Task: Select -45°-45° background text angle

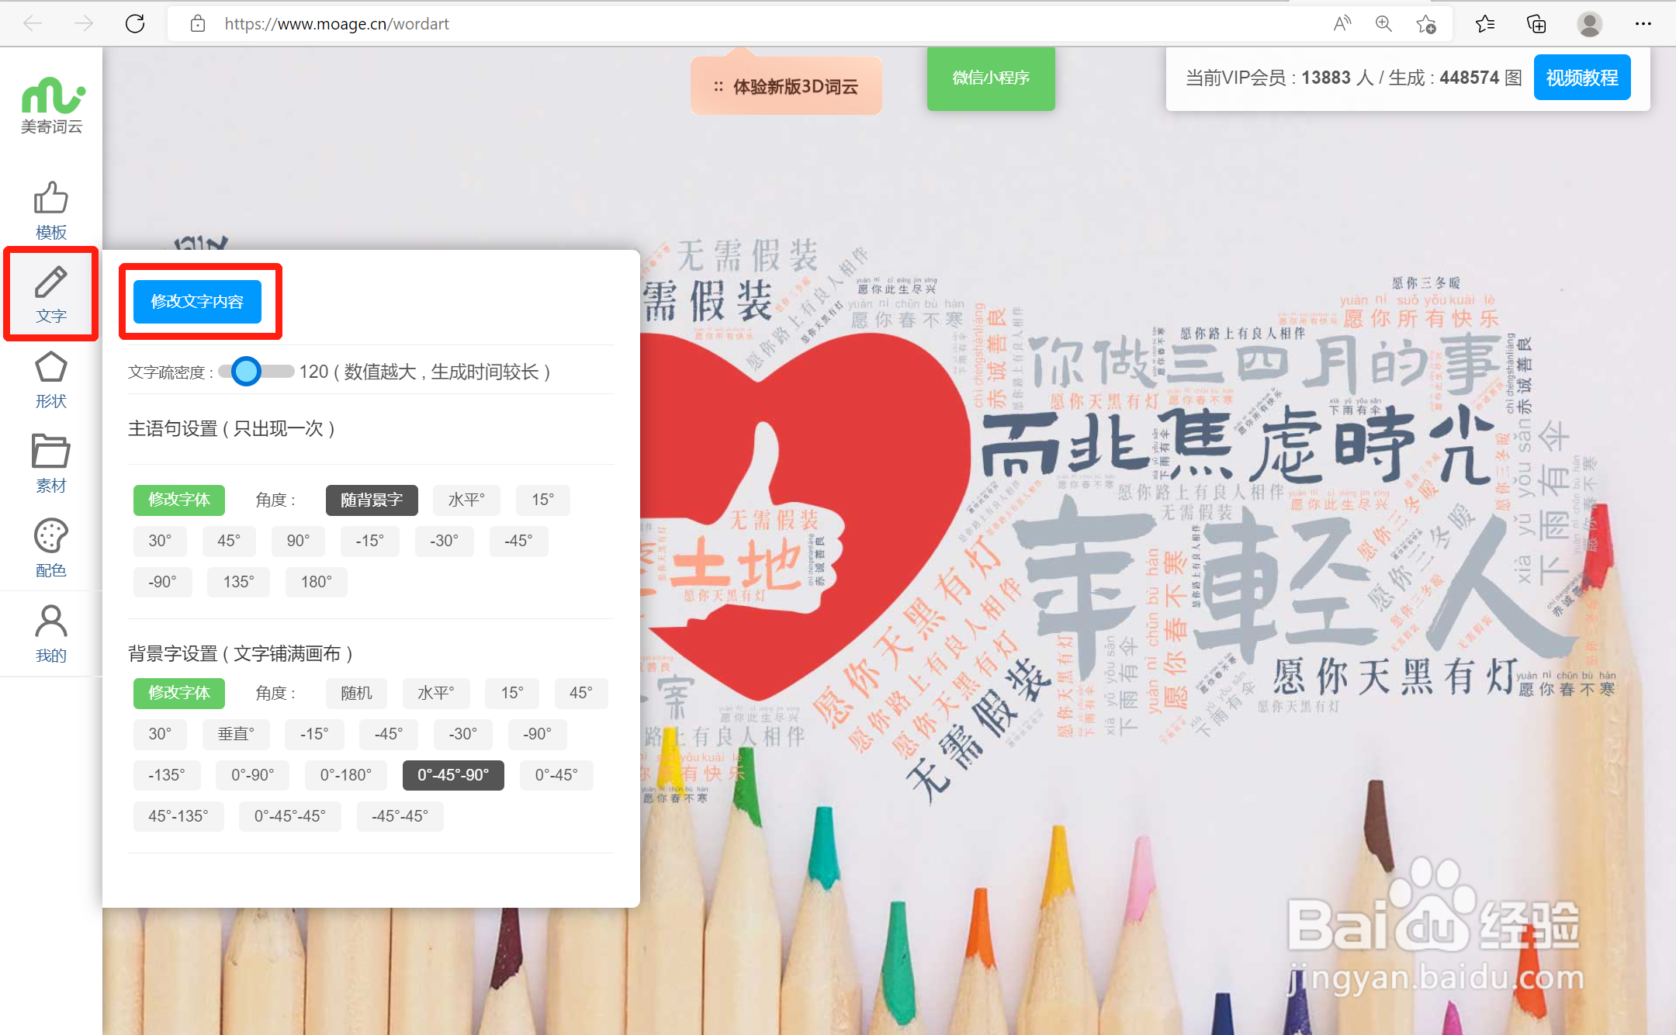Action: point(400,816)
